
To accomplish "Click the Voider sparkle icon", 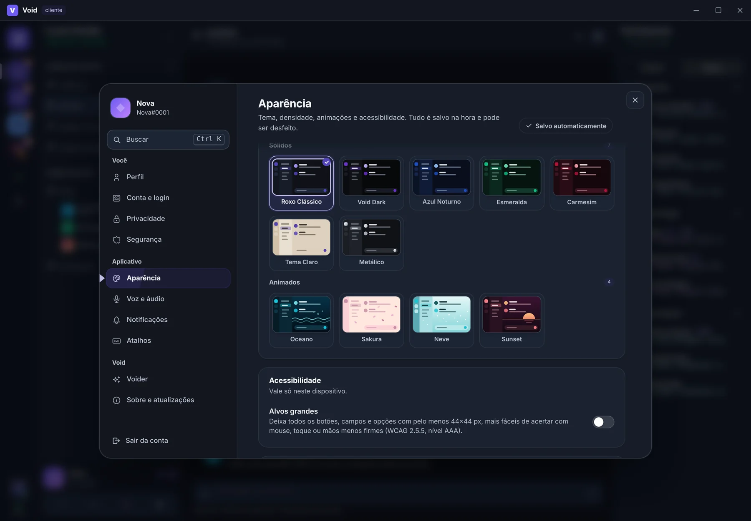I will pos(116,379).
